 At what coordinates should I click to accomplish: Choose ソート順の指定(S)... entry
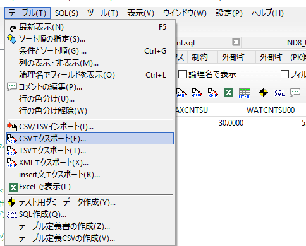click(90, 39)
